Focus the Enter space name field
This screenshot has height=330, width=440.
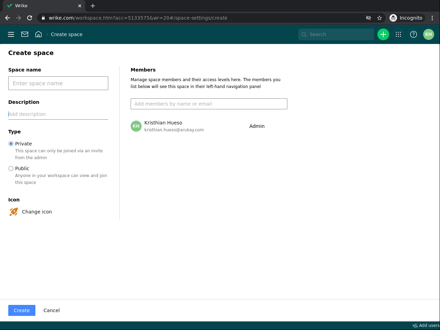point(58,83)
